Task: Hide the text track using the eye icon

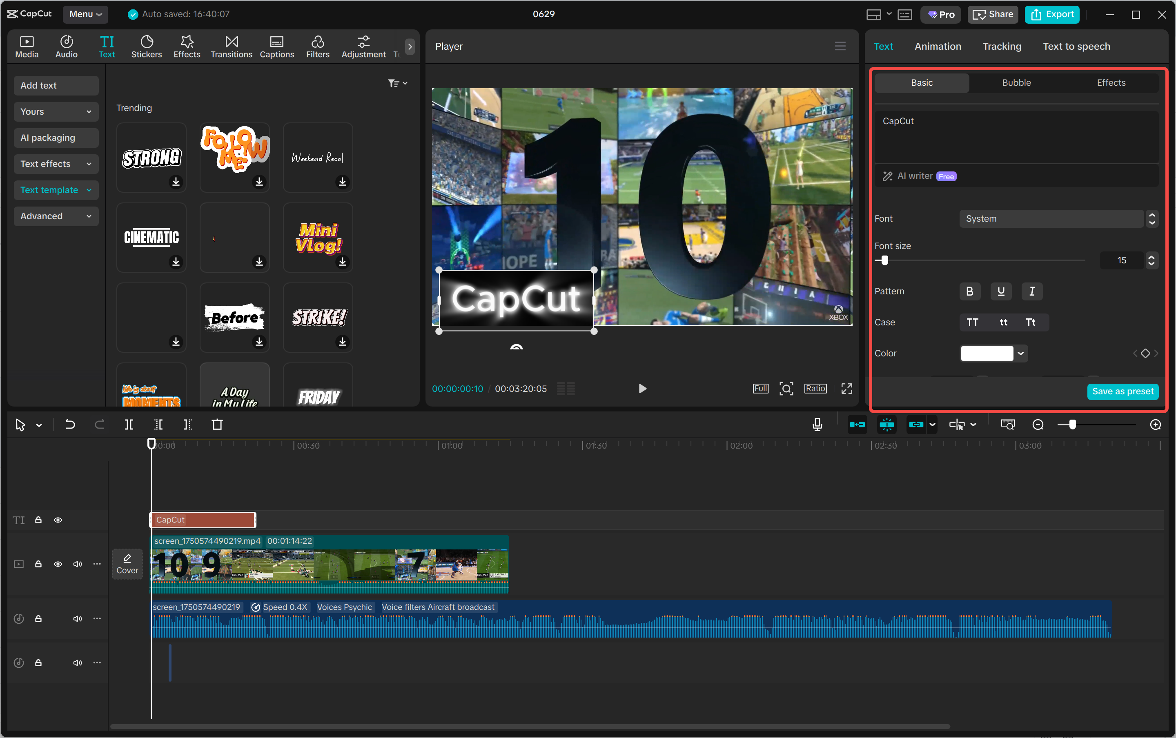Action: pos(58,520)
